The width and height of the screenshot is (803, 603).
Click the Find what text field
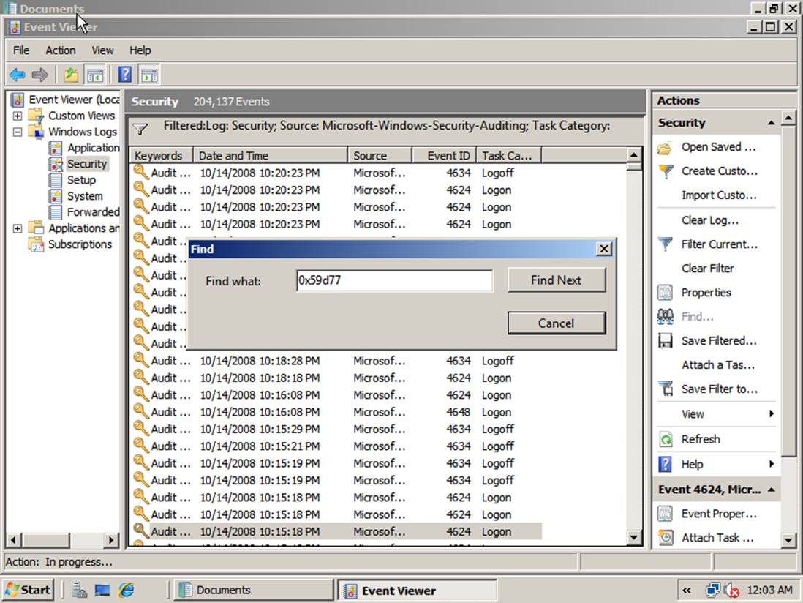click(394, 280)
